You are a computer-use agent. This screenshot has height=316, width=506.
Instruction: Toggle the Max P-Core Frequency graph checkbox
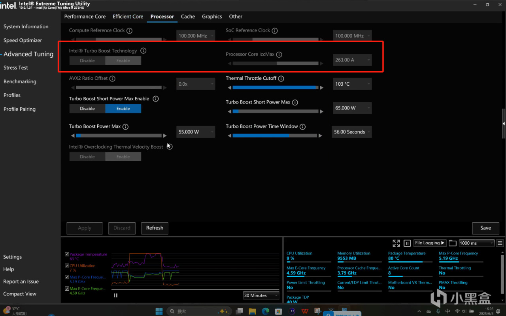point(67,277)
